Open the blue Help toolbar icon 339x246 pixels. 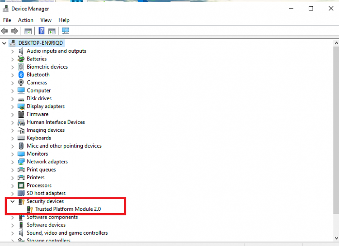pos(41,31)
